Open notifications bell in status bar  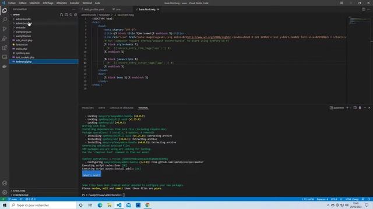point(369,199)
